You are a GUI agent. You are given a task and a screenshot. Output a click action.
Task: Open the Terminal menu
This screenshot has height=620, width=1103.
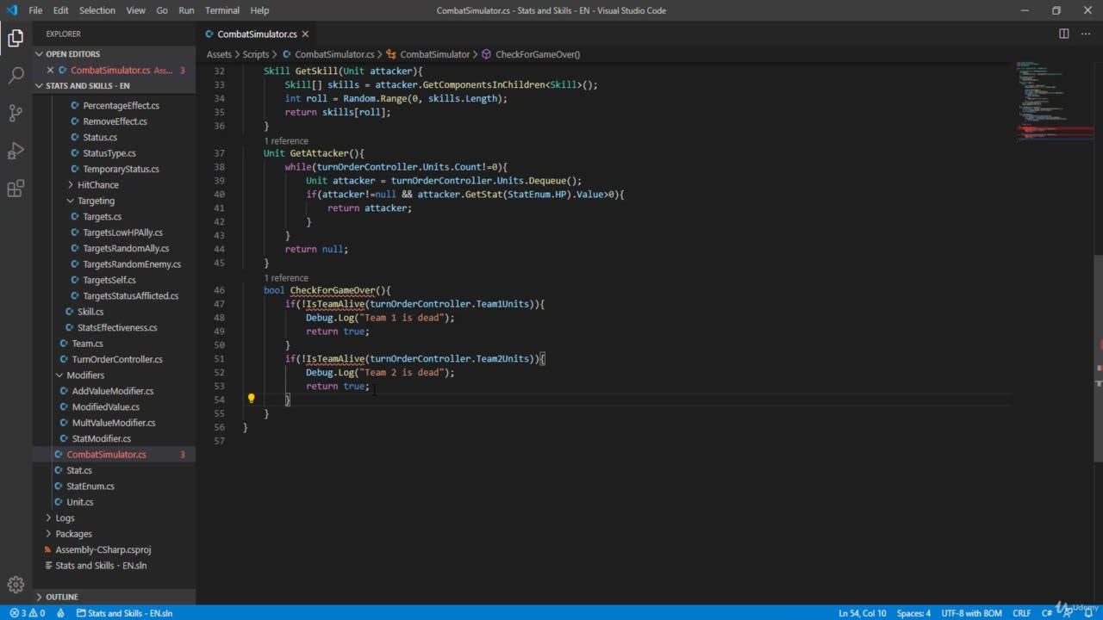coord(222,10)
